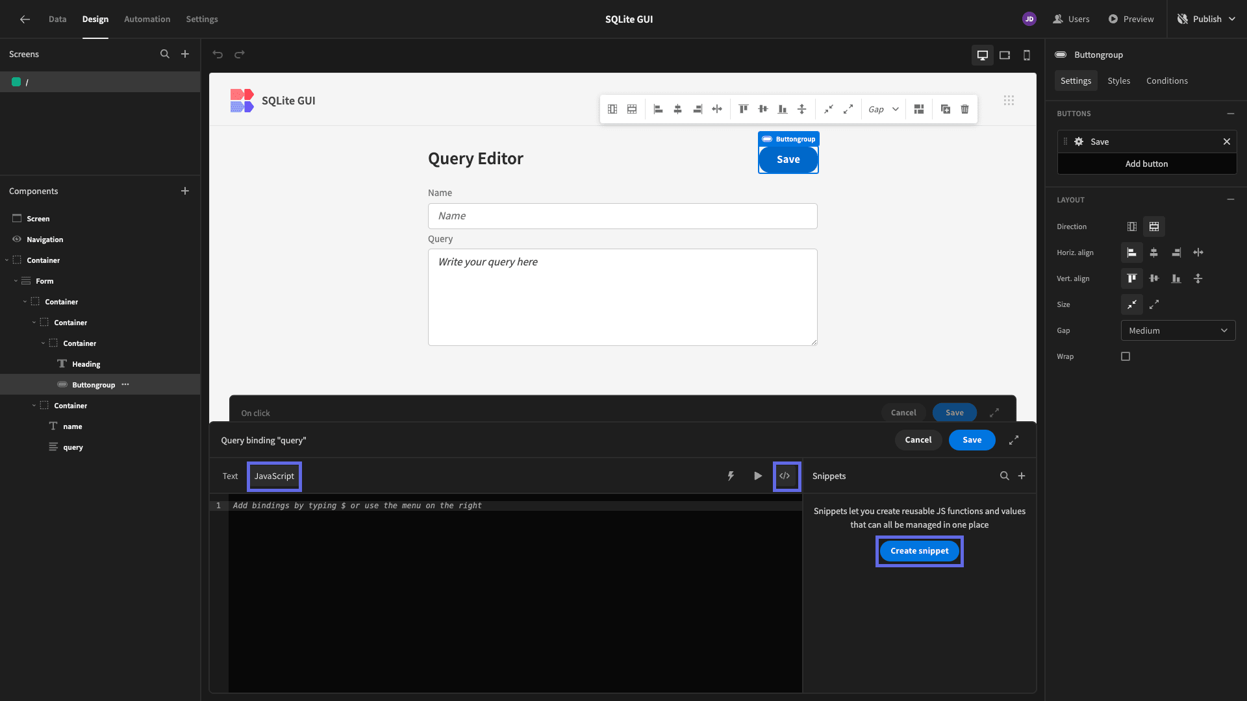Open the Gap Medium dropdown

point(1178,330)
